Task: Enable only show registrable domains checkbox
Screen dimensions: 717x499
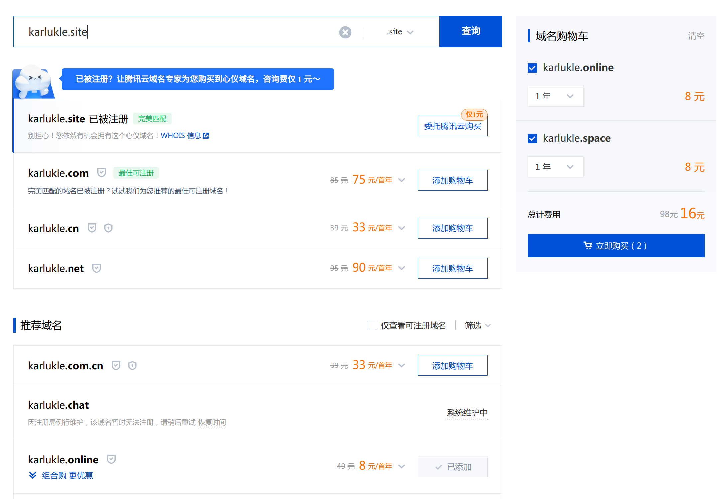Action: [x=371, y=325]
